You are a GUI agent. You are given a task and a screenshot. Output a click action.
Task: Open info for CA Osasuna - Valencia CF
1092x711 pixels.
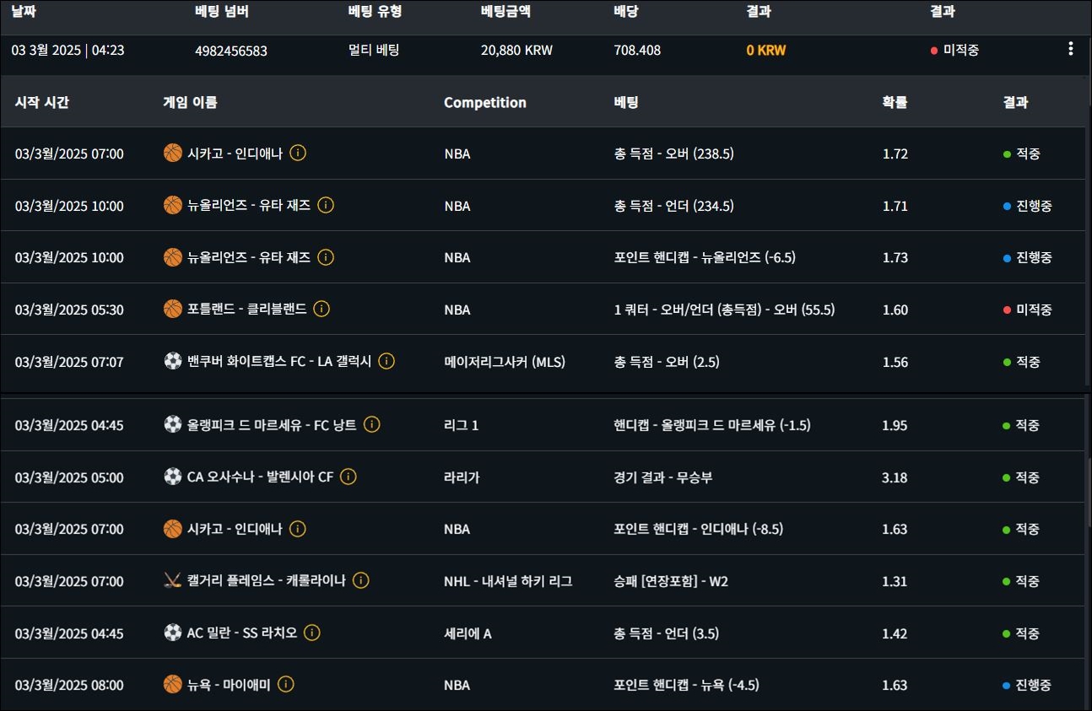349,477
